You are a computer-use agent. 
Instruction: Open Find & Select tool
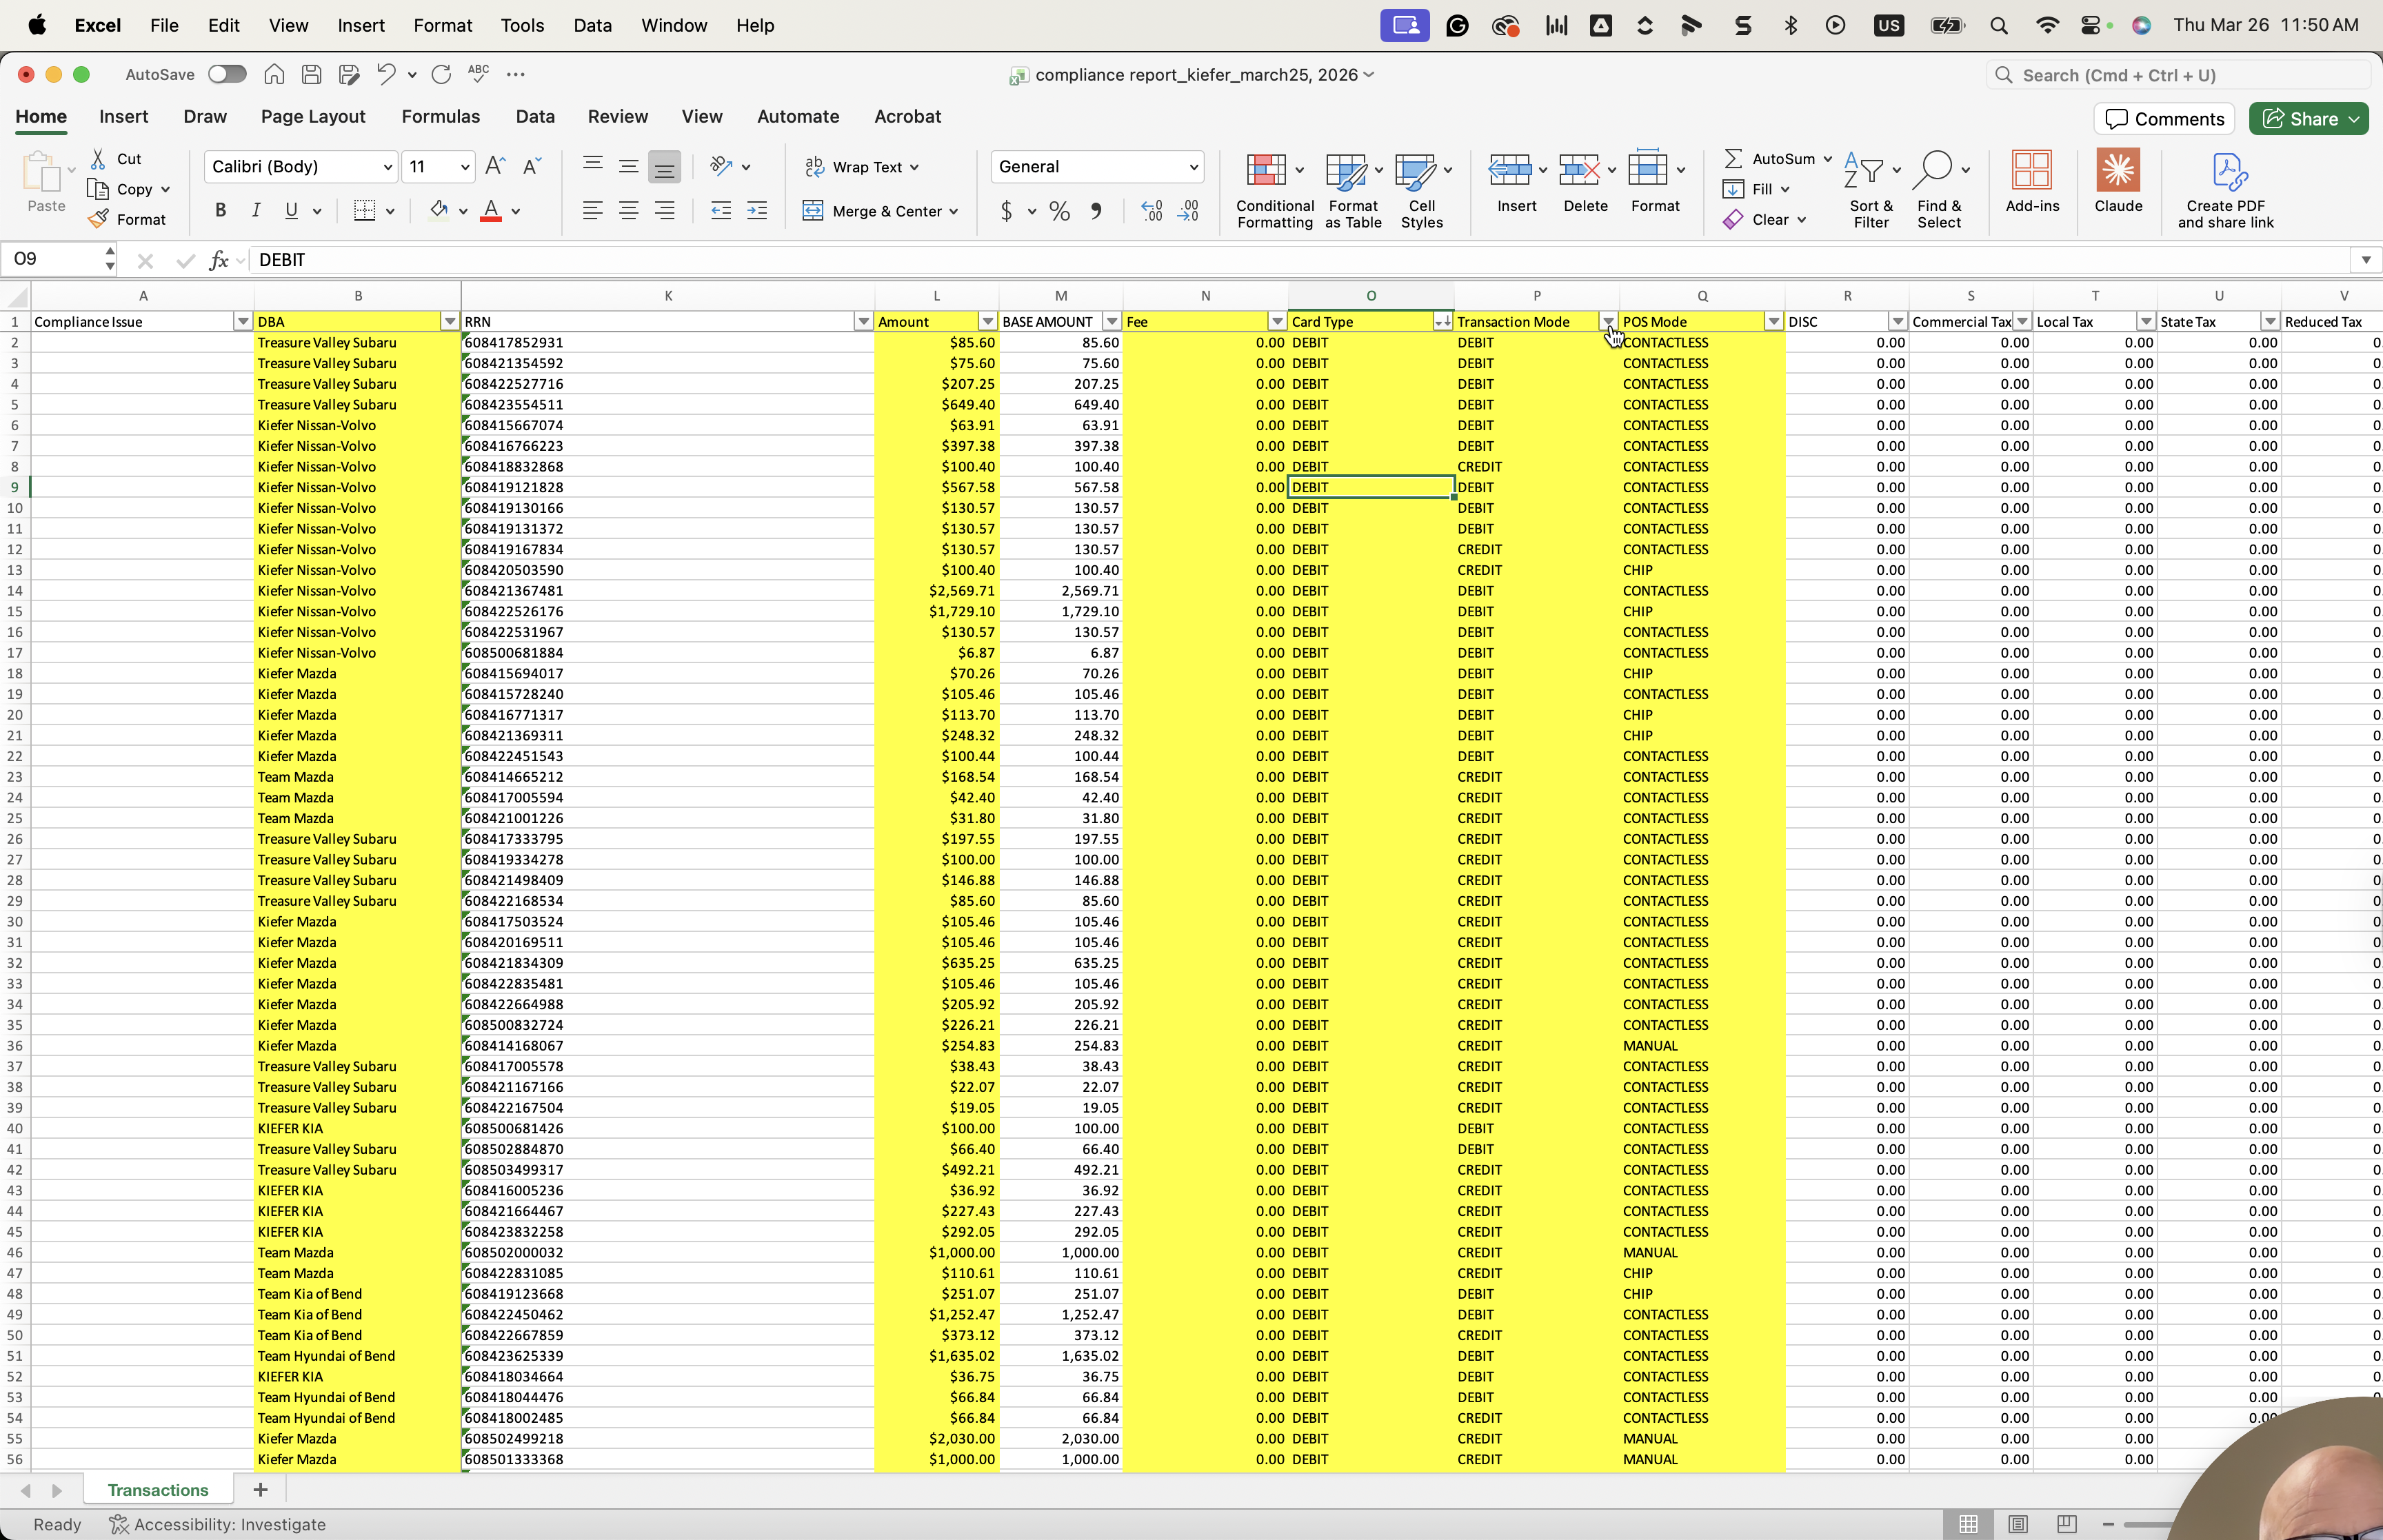1932,171
